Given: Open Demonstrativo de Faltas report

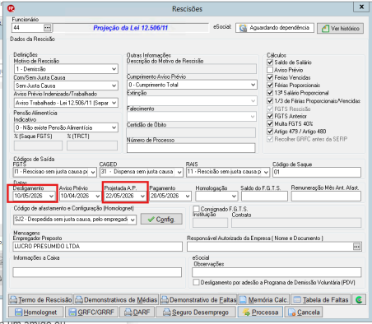Looking at the screenshot, I should pyautogui.click(x=198, y=299).
